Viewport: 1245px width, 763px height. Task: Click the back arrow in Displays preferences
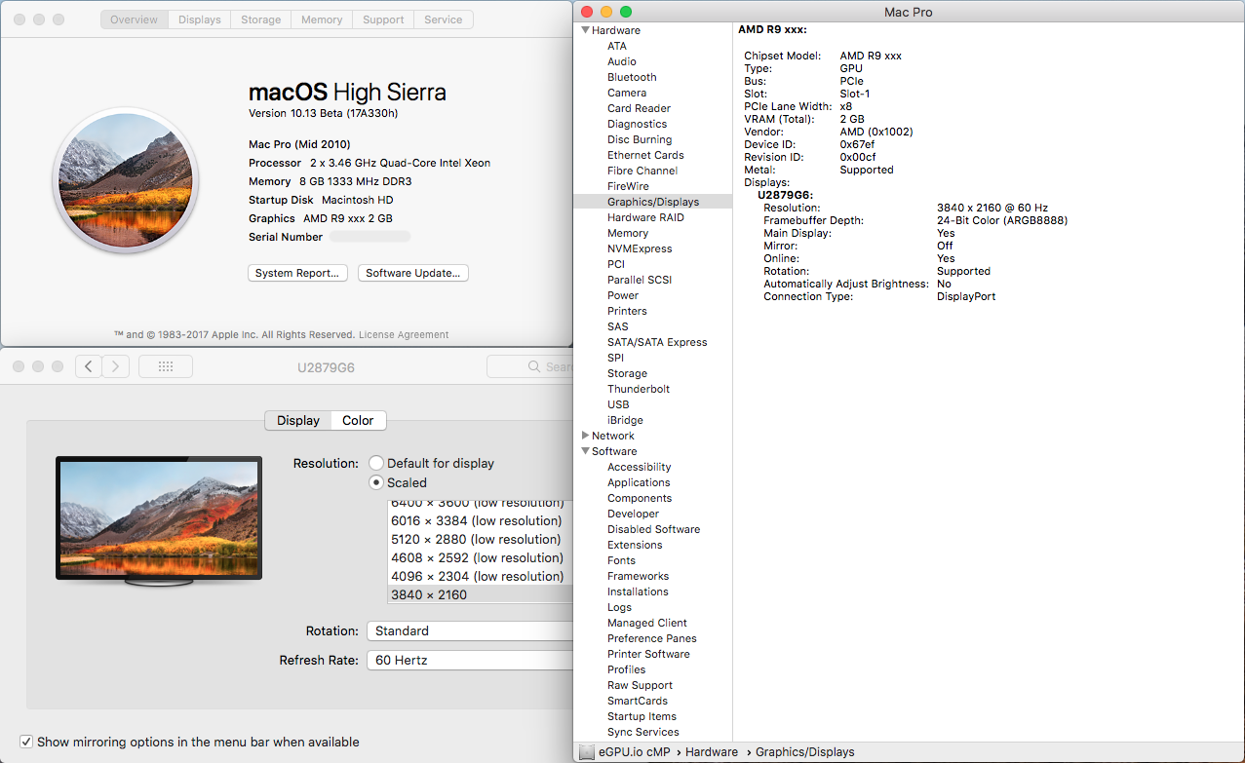pos(89,366)
